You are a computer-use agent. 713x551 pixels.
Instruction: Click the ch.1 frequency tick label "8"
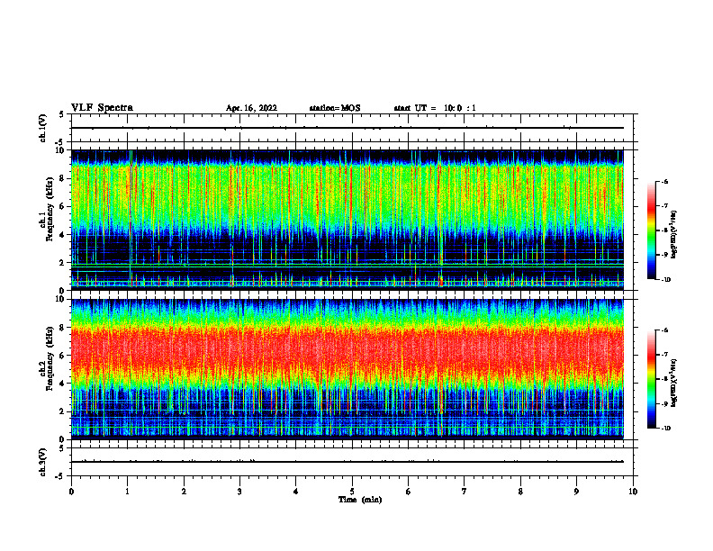(x=63, y=178)
